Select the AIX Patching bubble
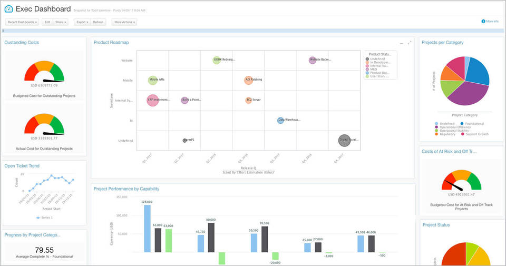This screenshot has height=266, width=506. [x=248, y=80]
